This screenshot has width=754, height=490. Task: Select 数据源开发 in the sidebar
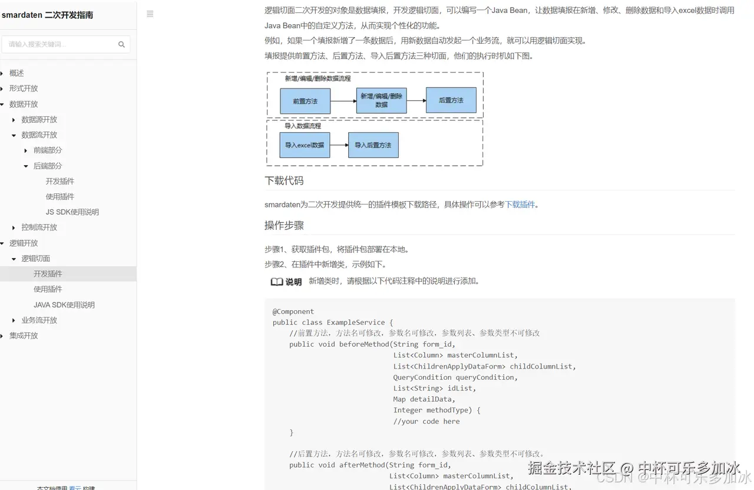[39, 120]
